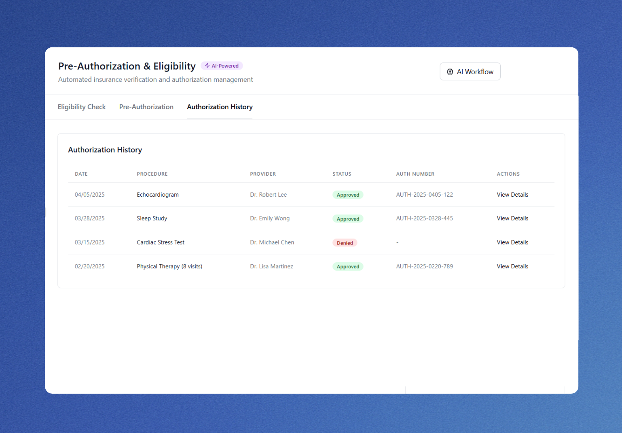This screenshot has width=622, height=433.
Task: Click the Cardiac Stress Test procedure cell
Action: tap(161, 242)
